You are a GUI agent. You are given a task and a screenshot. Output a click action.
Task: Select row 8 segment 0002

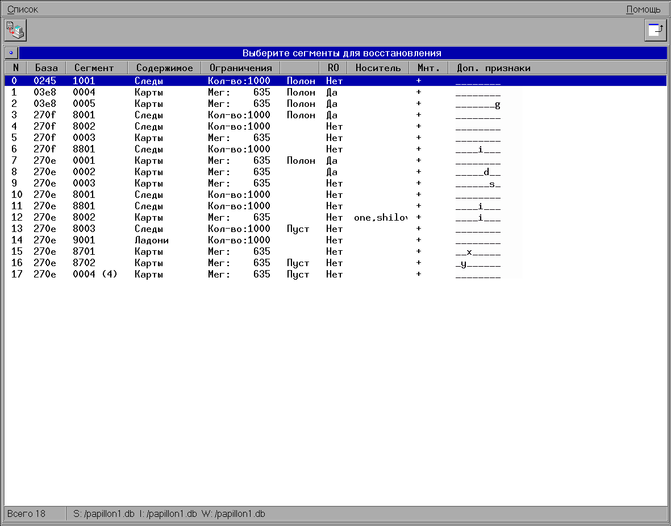pos(335,172)
